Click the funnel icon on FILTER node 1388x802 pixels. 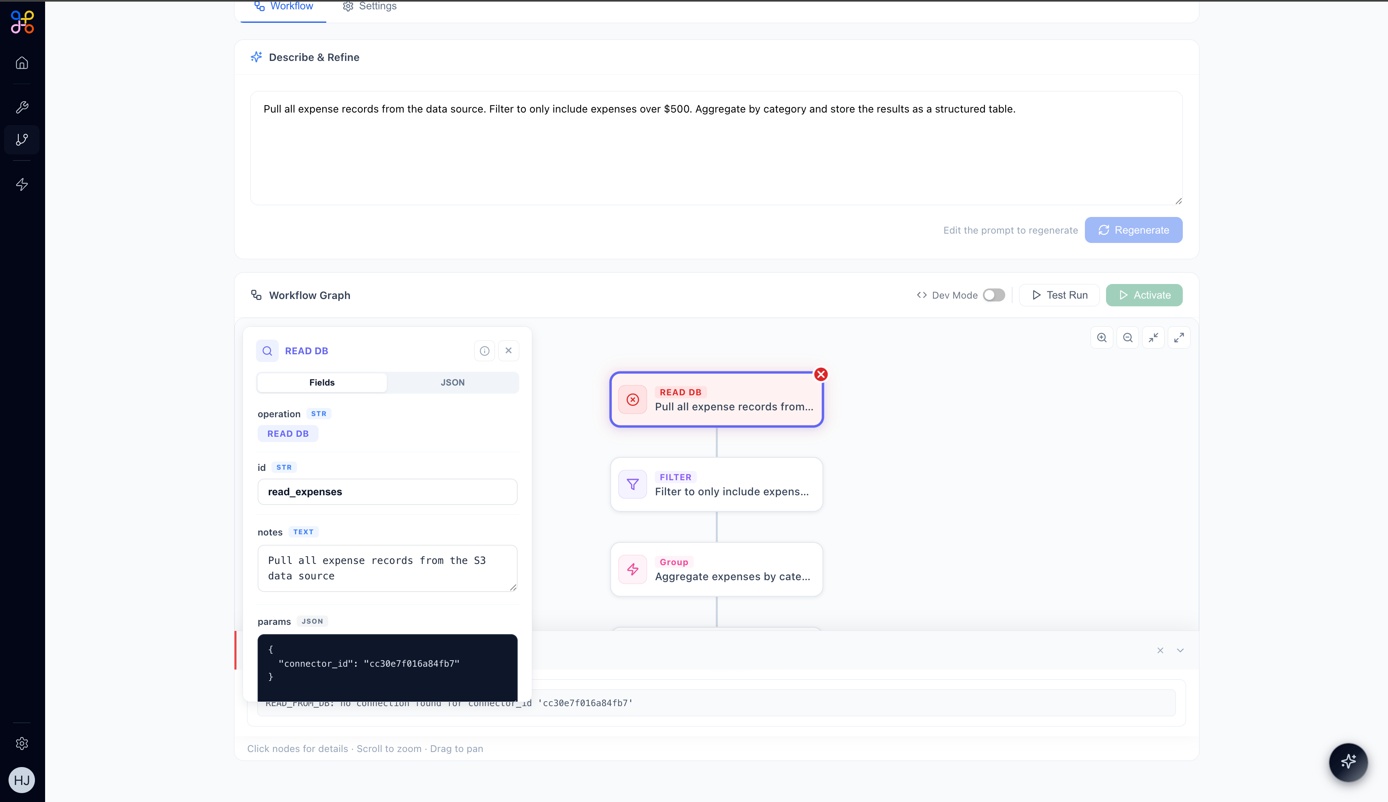pos(633,484)
